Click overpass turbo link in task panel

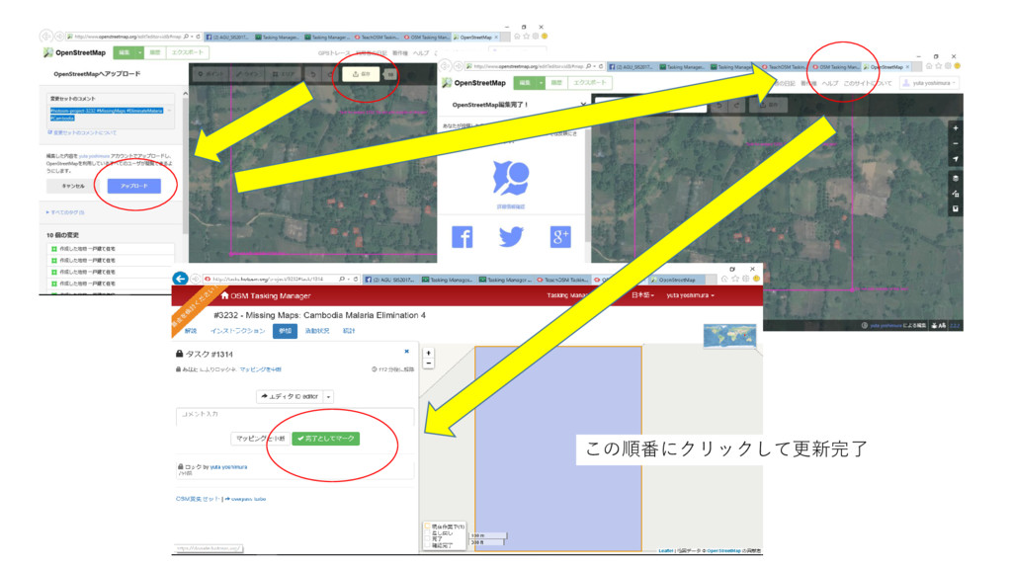(x=246, y=499)
